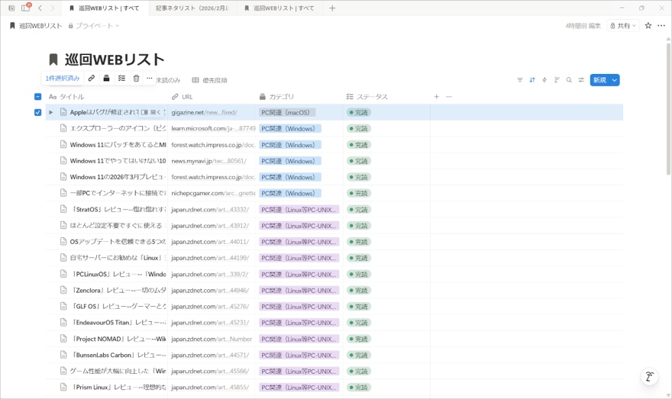Screen dimensions: 672x399
Task: Open the view settings sliders icon
Action: (581, 80)
